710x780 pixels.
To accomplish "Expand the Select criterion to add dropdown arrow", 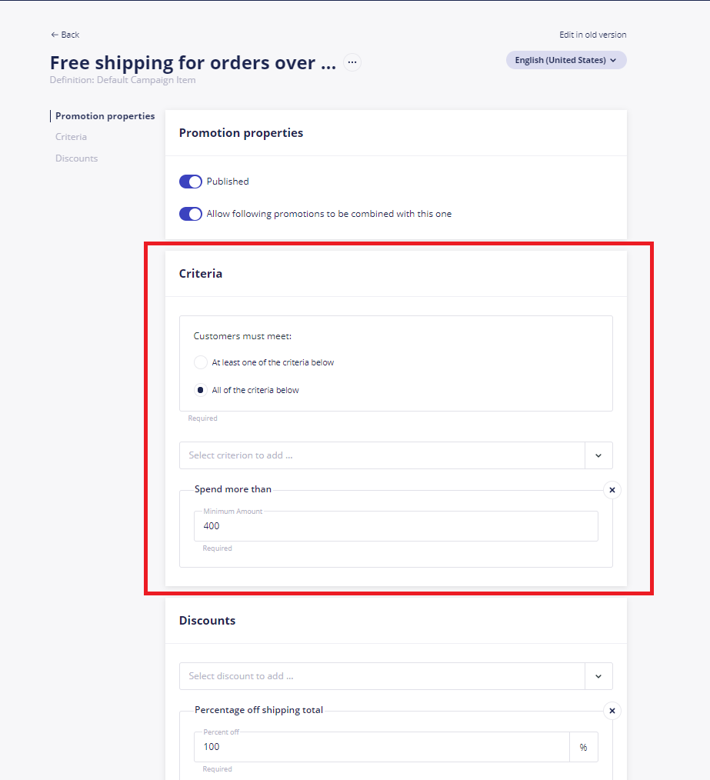I will click(598, 455).
